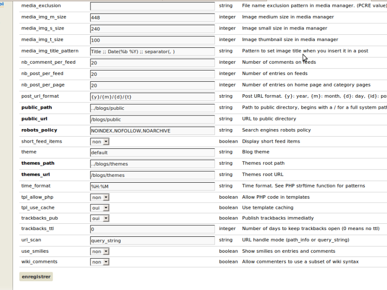Click the robots_policy field with NOINDEX value

tap(152, 130)
